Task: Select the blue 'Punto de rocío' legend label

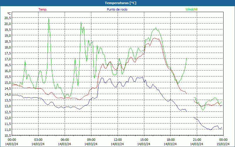Action: pyautogui.click(x=117, y=9)
